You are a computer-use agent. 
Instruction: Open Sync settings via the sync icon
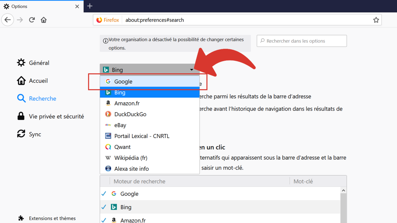pos(21,134)
